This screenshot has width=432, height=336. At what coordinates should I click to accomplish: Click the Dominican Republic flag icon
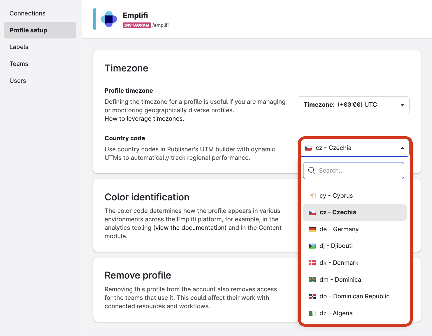pos(312,297)
